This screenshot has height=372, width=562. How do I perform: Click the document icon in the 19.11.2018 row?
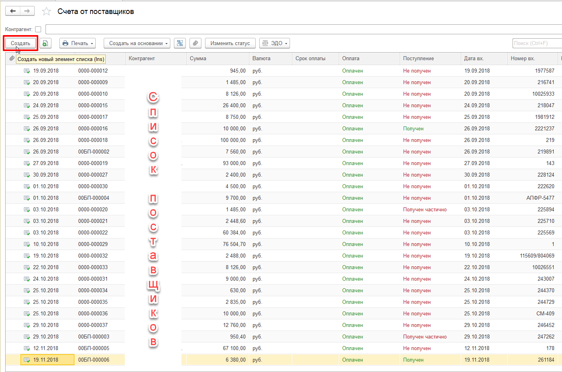pyautogui.click(x=27, y=360)
